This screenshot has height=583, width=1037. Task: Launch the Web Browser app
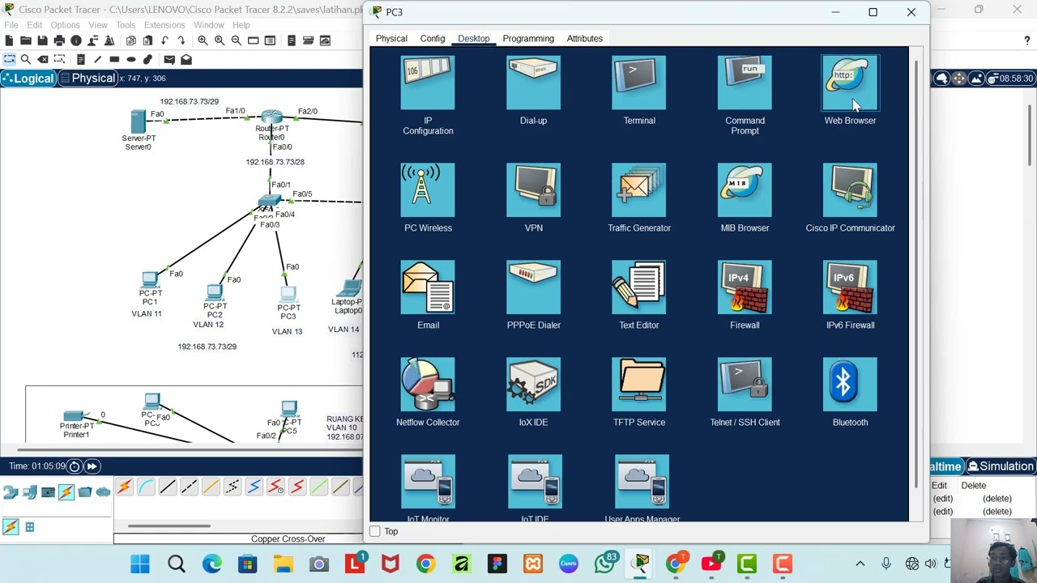coord(850,83)
